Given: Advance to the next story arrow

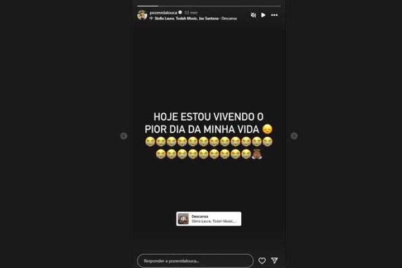Looking at the screenshot, I should [x=294, y=136].
